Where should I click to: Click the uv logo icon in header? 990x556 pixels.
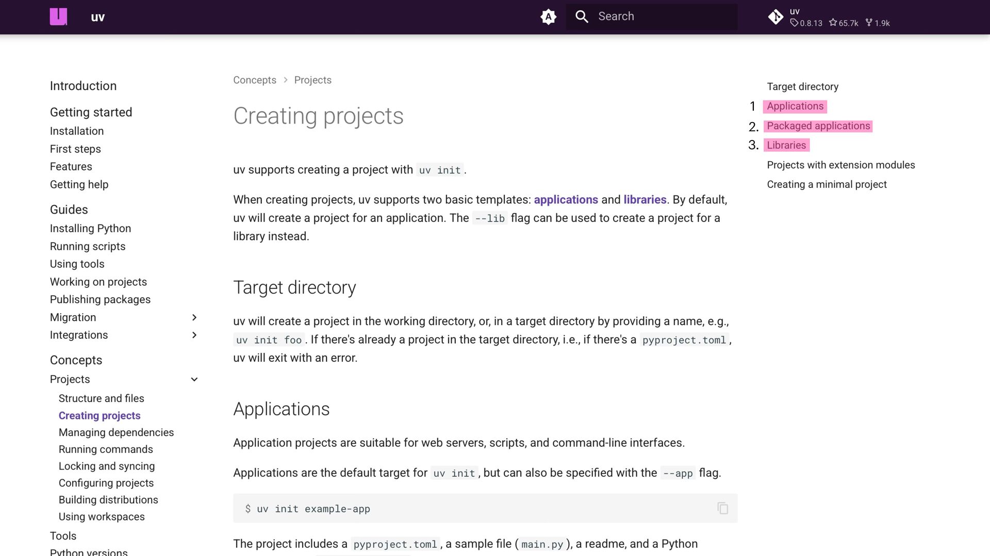58,16
